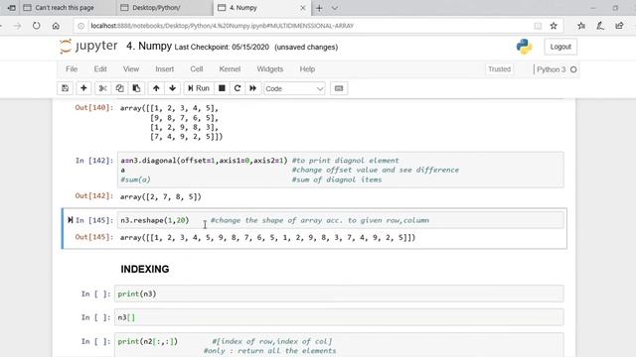
Task: Share this page icon
Action: [619, 26]
